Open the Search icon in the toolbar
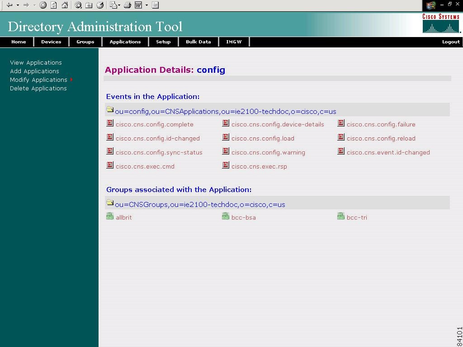The width and height of the screenshot is (463, 347). pos(78,6)
